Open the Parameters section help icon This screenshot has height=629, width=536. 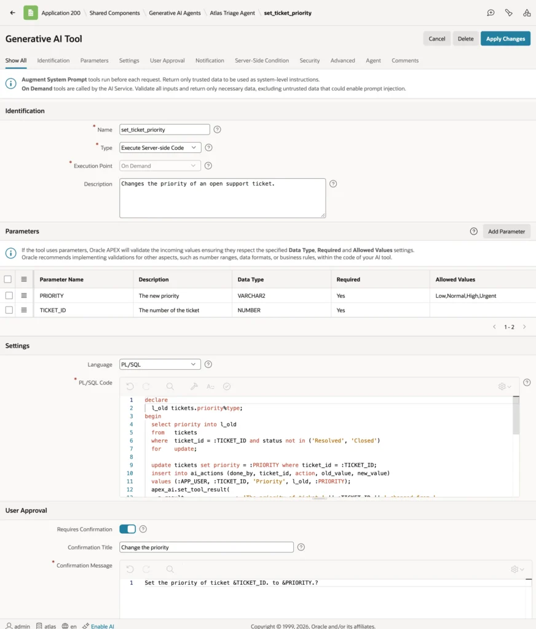click(474, 232)
